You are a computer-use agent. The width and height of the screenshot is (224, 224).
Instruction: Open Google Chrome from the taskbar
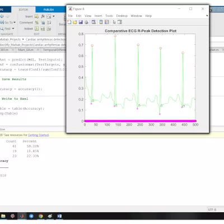[x=40, y=216]
